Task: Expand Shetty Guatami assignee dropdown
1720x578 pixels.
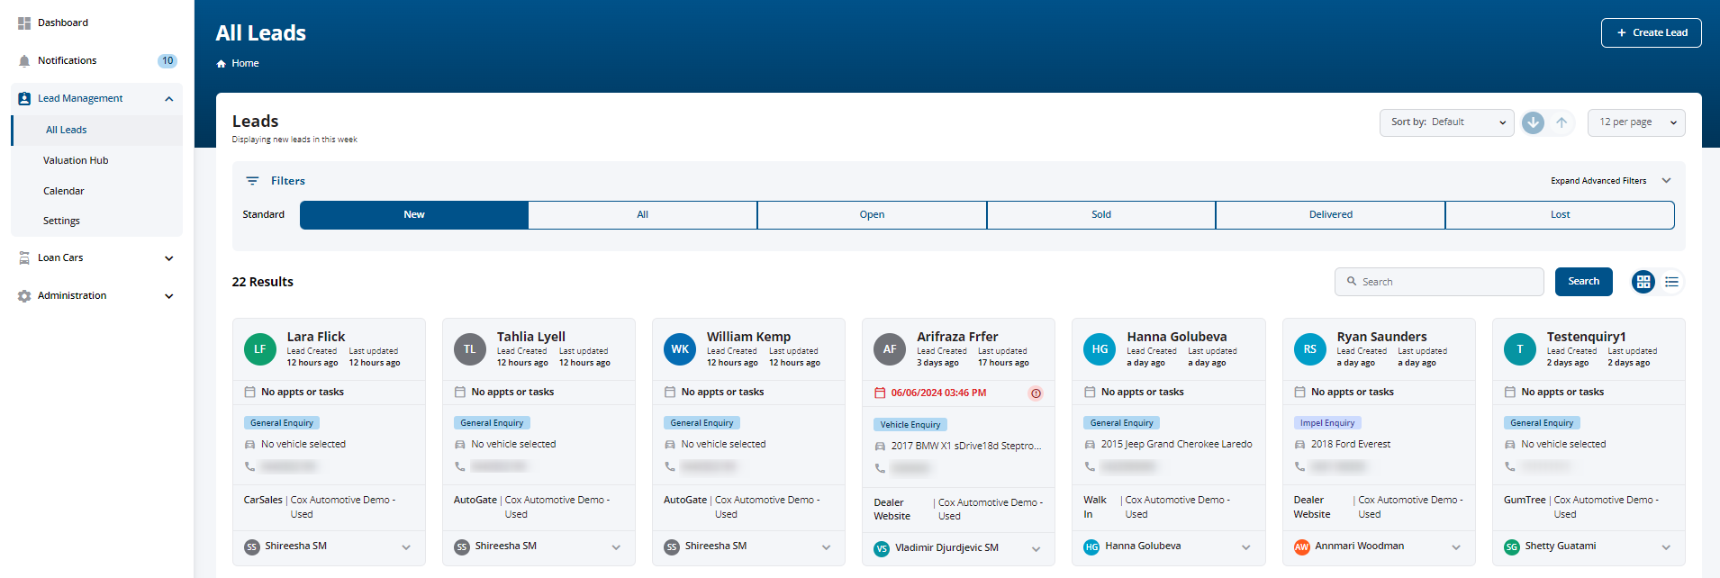Action: [x=1666, y=547]
